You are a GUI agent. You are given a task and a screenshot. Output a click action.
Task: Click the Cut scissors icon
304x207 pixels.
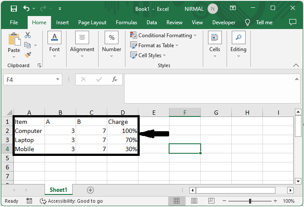click(28, 35)
